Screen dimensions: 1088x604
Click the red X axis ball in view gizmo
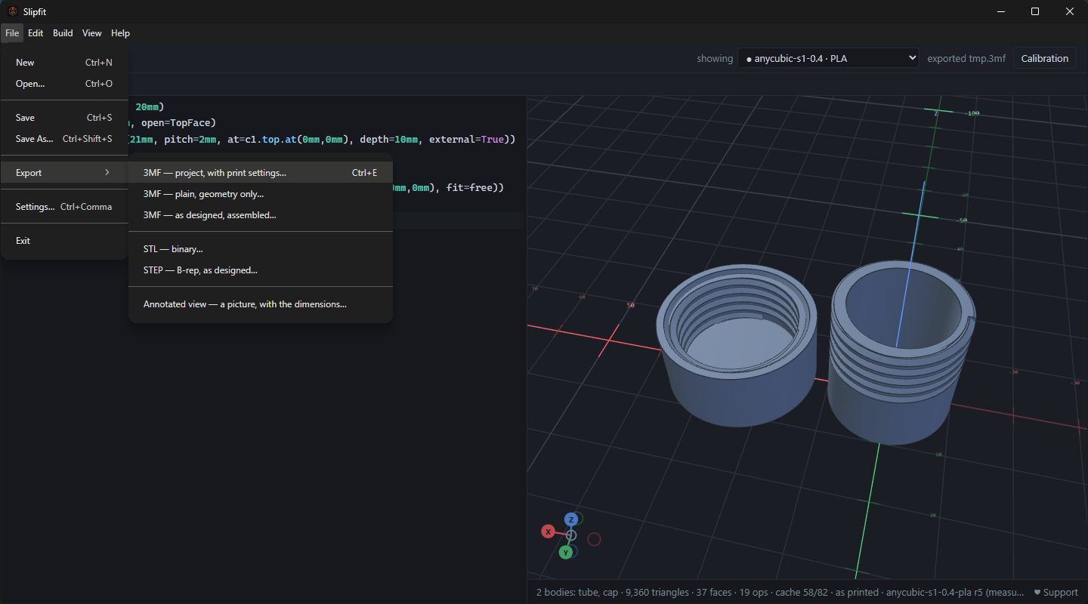point(549,532)
